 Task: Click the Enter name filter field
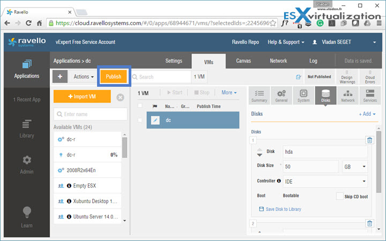(91, 114)
